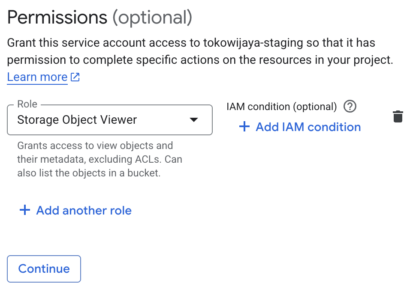Click the Role field label

[27, 104]
